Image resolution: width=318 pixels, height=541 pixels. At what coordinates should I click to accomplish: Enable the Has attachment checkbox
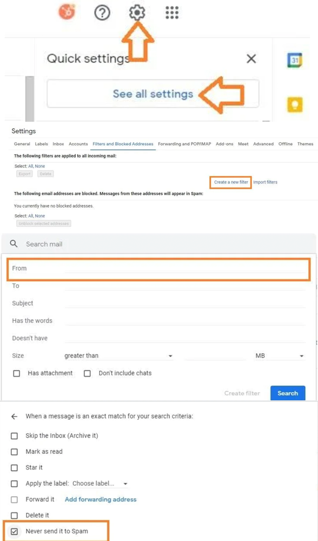point(17,373)
